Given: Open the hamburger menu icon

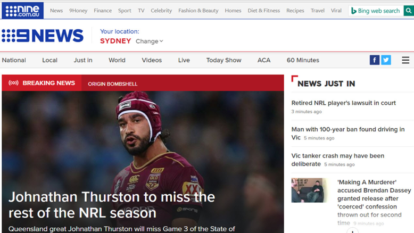Looking at the screenshot, I should pos(405,60).
